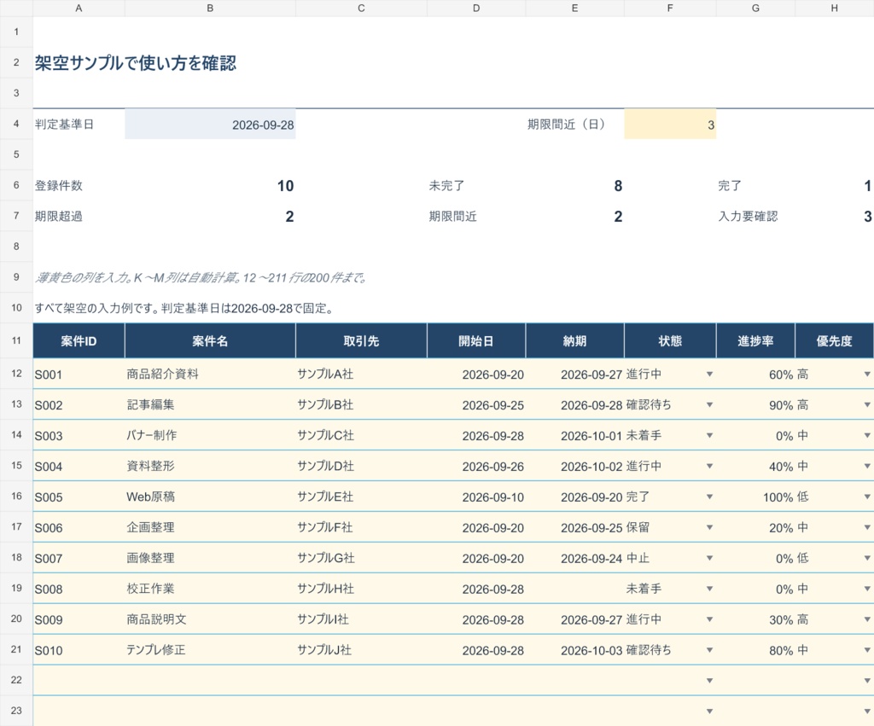Click the 進捗率 table header
874x726 pixels.
point(755,341)
